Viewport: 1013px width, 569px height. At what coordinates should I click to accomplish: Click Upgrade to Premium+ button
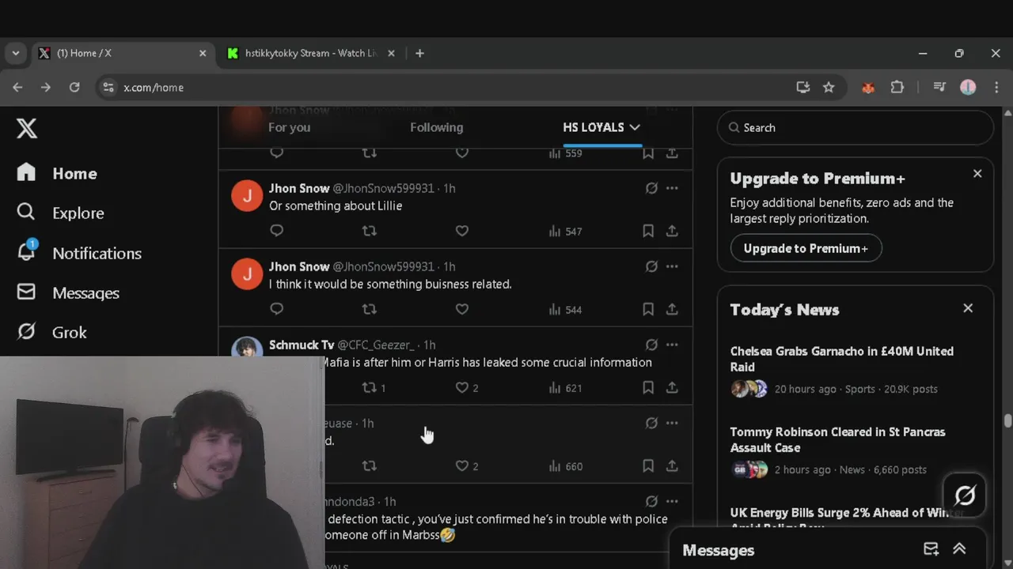[806, 248]
